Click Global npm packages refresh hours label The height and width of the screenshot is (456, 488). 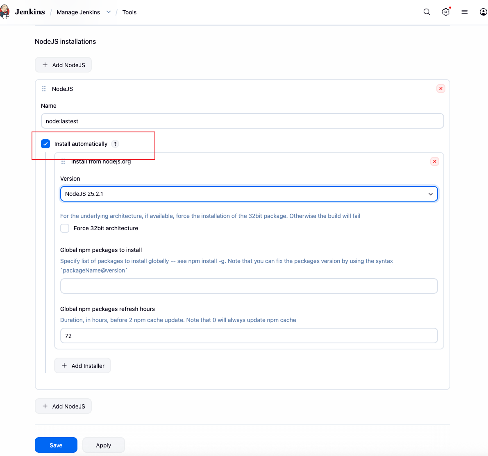(107, 309)
